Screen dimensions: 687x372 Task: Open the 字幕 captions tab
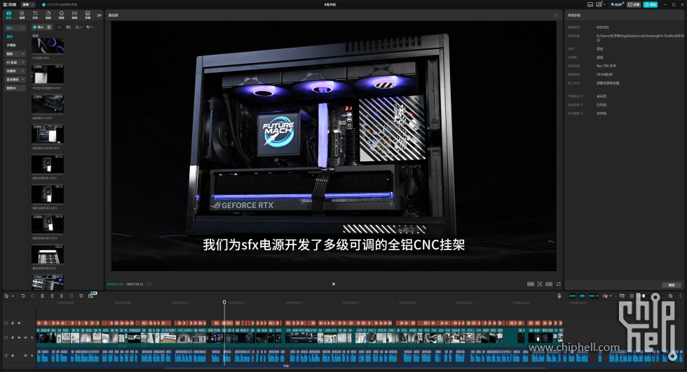(x=88, y=15)
